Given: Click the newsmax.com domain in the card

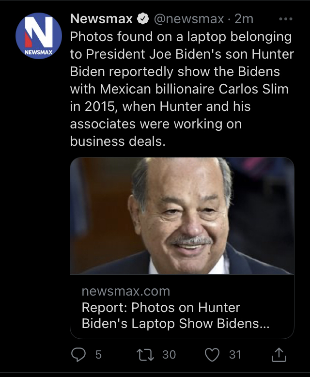Looking at the screenshot, I should coord(126,291).
